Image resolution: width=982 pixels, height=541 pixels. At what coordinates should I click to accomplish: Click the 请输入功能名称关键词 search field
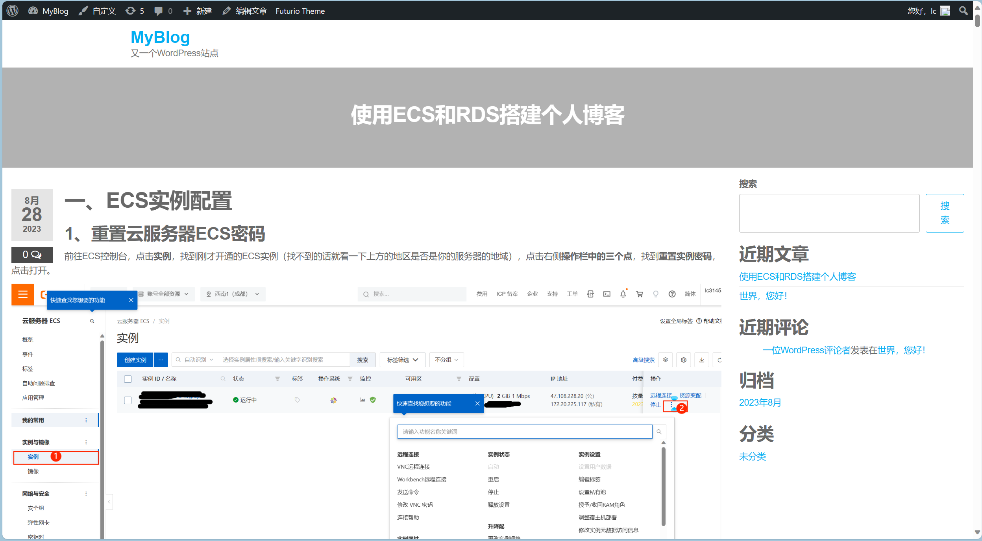click(x=525, y=432)
